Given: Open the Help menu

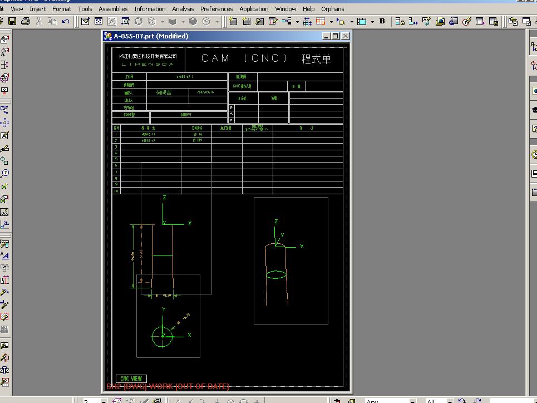Looking at the screenshot, I should tap(309, 9).
